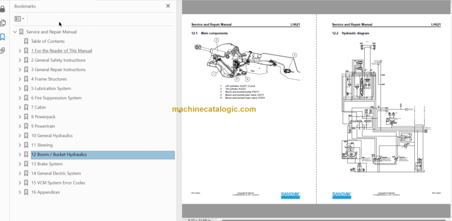
Task: Select 6 Fire Suppression System bookmark
Action: [x=56, y=98]
